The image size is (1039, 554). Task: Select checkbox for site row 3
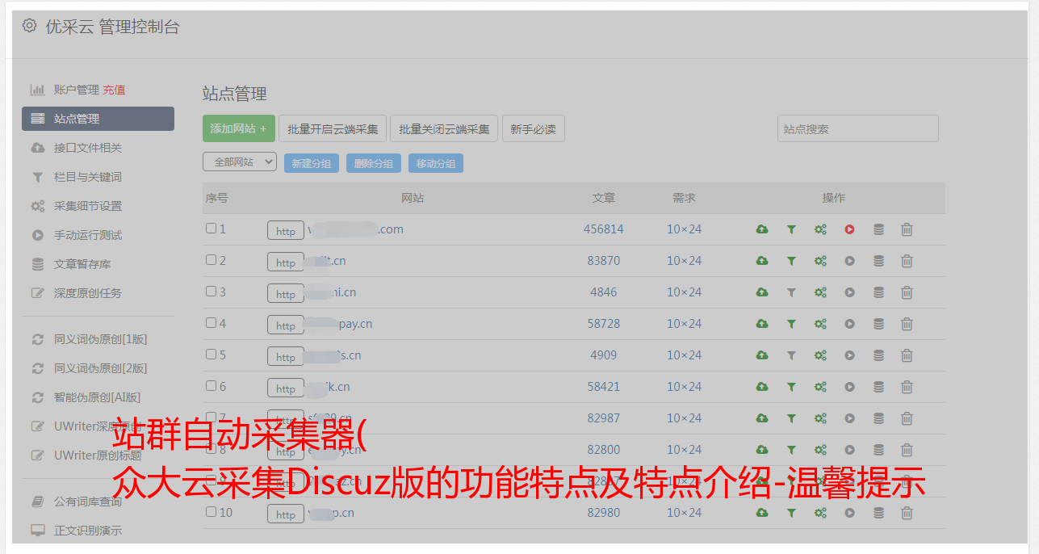211,292
